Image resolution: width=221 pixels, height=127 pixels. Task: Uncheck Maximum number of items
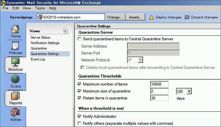[x=79, y=84]
